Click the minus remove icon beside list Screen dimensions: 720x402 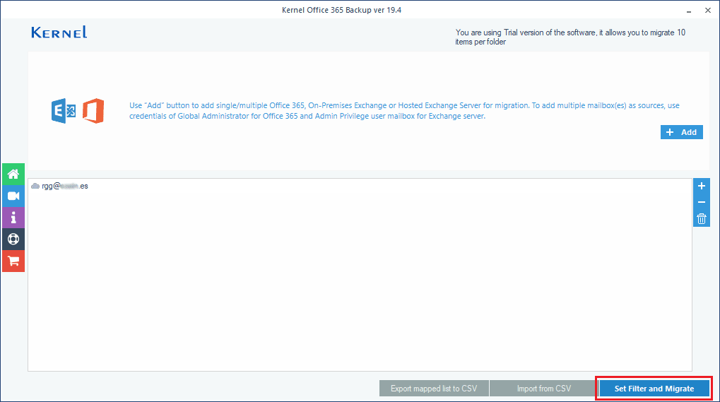701,202
